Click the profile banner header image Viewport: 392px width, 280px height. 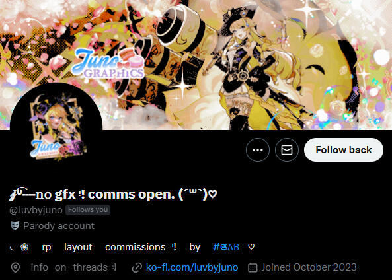click(x=196, y=65)
